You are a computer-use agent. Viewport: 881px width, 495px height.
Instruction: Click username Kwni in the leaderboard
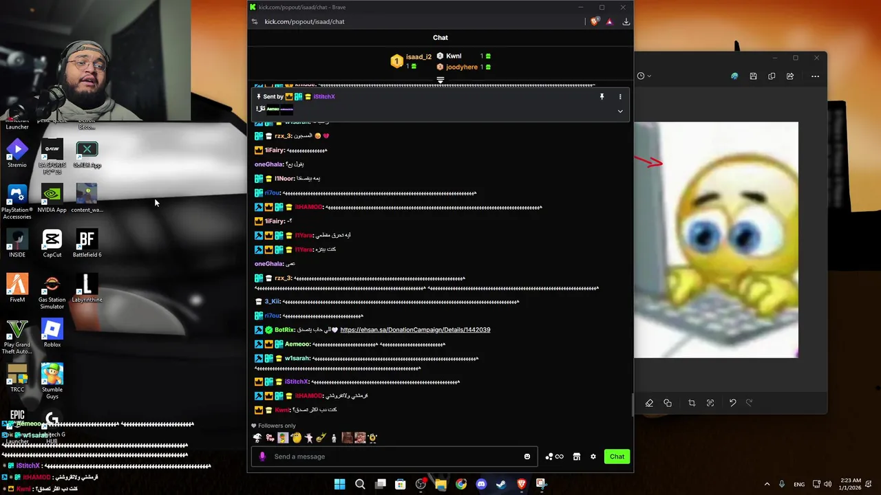pyautogui.click(x=454, y=56)
